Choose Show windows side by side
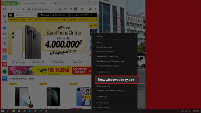201x113 pixels. (117, 80)
